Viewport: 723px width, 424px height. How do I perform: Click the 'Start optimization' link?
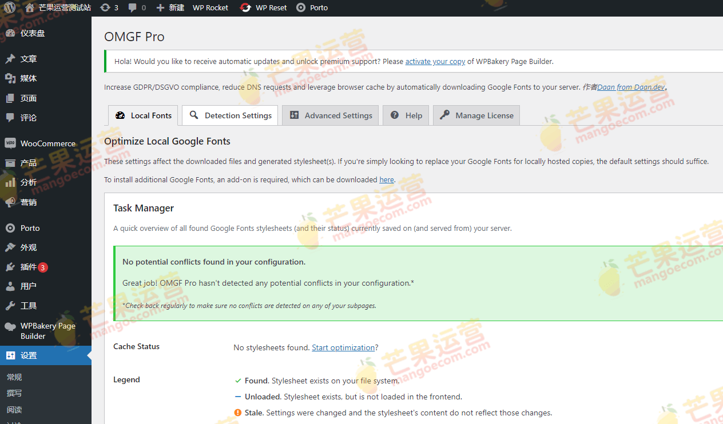coord(343,347)
